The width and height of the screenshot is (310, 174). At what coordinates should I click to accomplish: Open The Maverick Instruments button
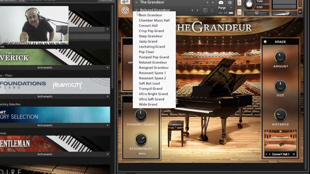point(45,68)
